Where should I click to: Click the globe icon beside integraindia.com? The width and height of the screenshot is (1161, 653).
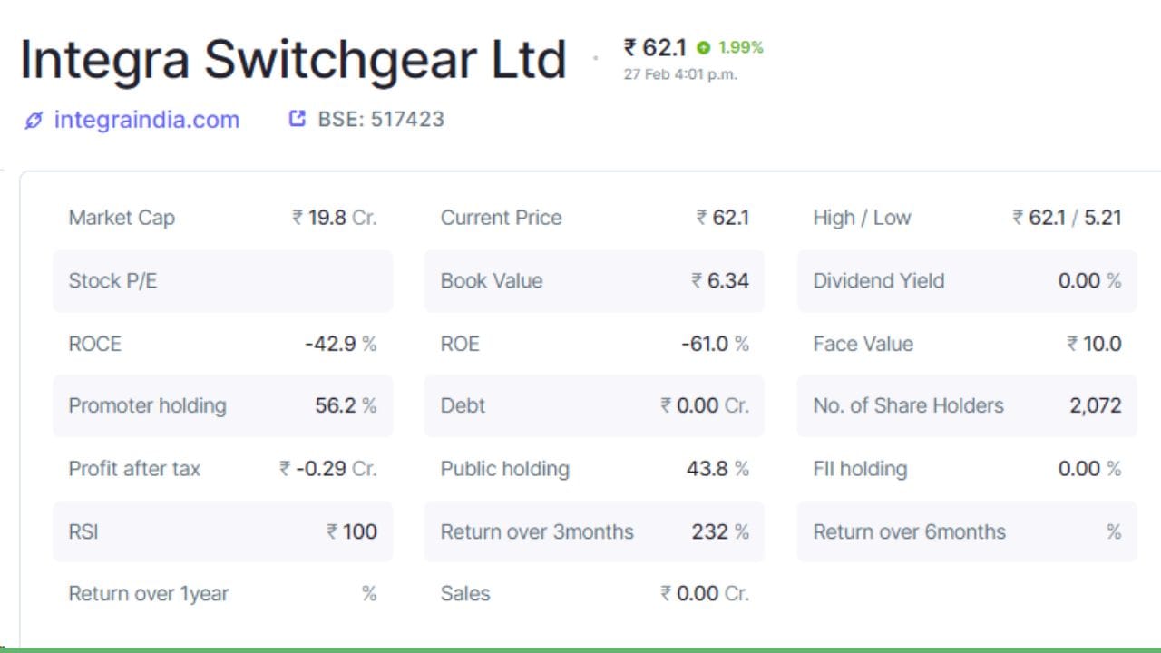34,119
